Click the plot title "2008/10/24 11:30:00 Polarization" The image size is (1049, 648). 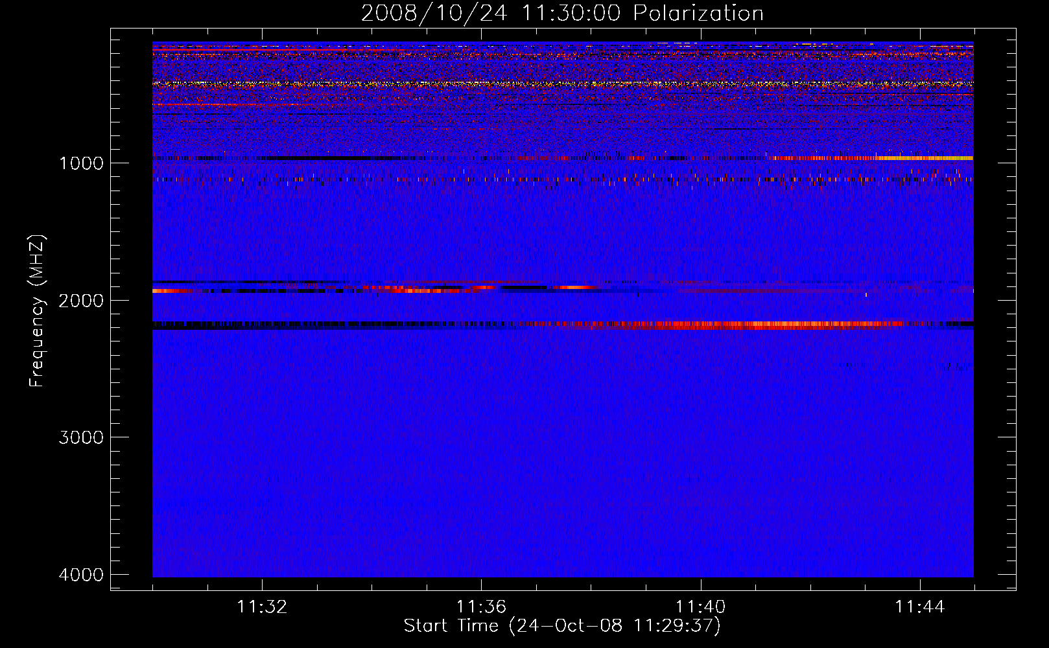point(562,13)
